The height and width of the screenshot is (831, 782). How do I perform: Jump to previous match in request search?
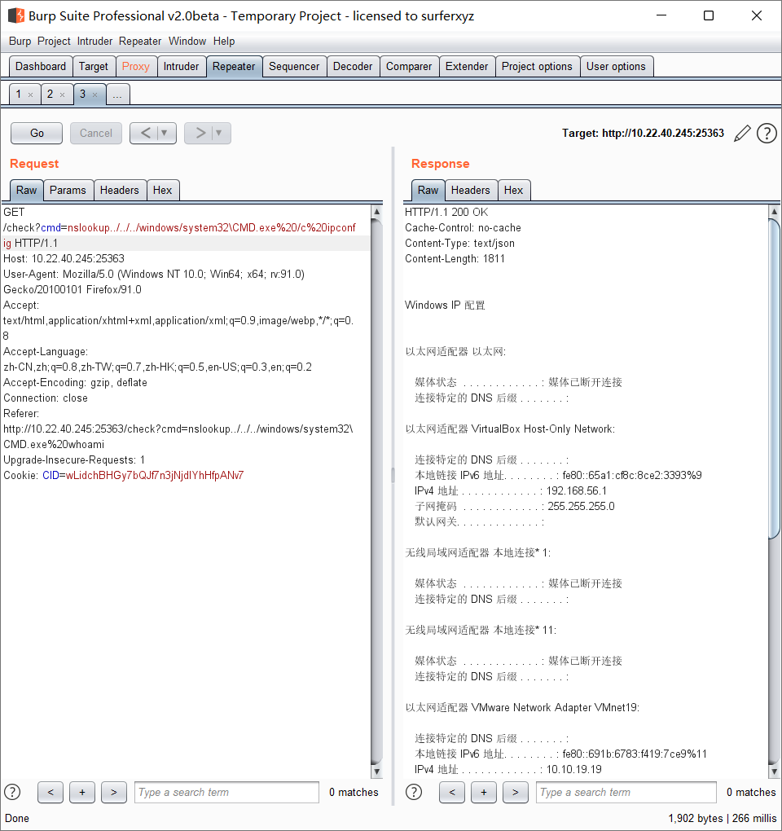51,793
